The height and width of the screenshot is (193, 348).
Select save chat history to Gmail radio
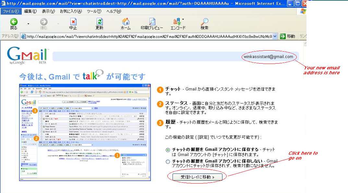coord(168,150)
